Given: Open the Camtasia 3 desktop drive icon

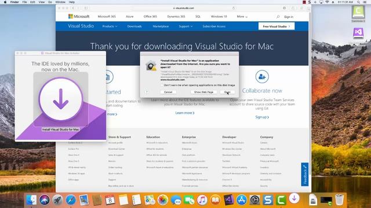Looking at the screenshot, I should tap(358, 13).
